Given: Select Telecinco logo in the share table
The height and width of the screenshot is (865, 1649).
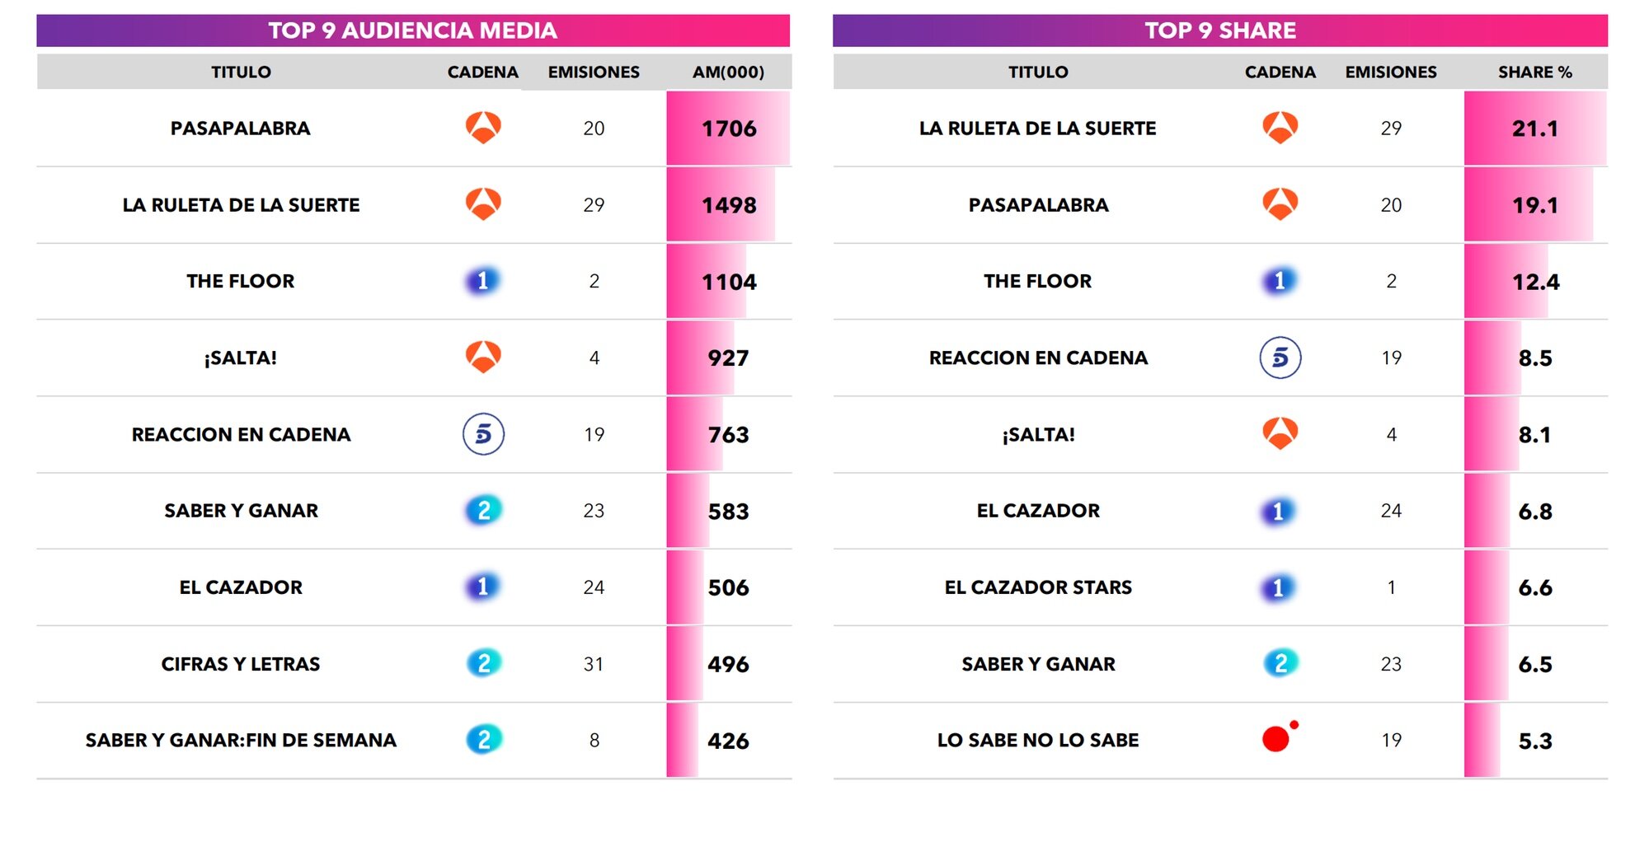Looking at the screenshot, I should pyautogui.click(x=1280, y=358).
